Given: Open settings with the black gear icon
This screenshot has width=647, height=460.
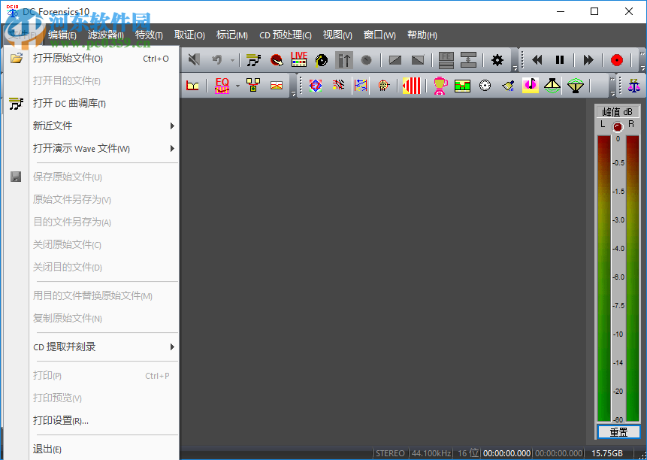Looking at the screenshot, I should 497,60.
